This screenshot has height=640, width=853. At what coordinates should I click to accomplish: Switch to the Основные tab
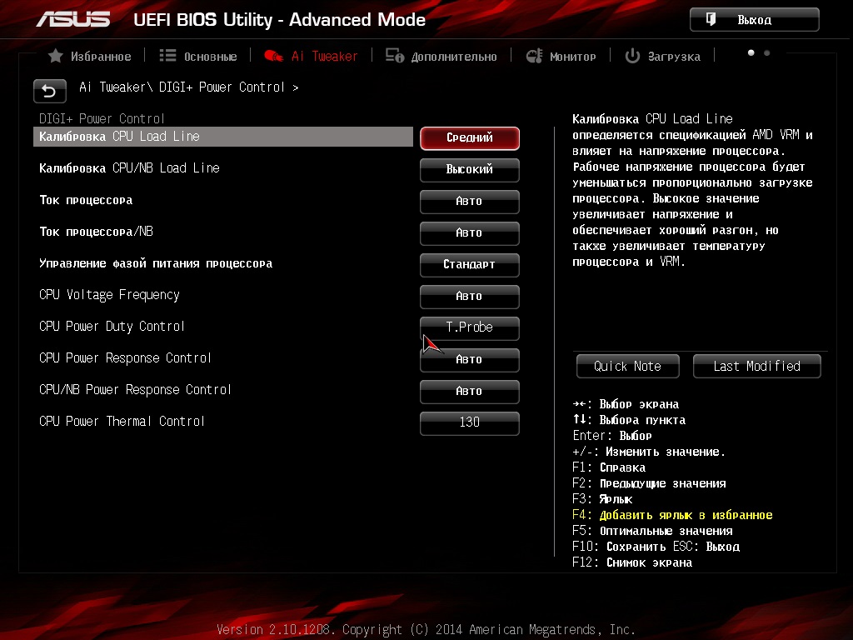pyautogui.click(x=198, y=56)
